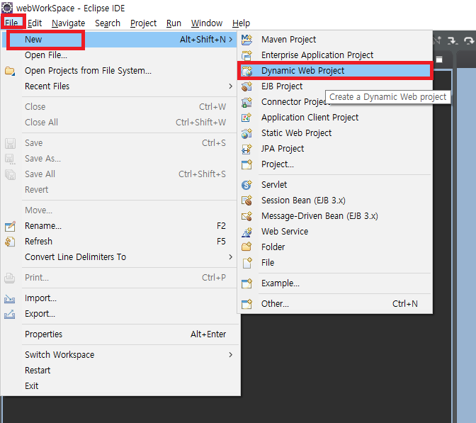Open the Window menu

click(x=207, y=23)
